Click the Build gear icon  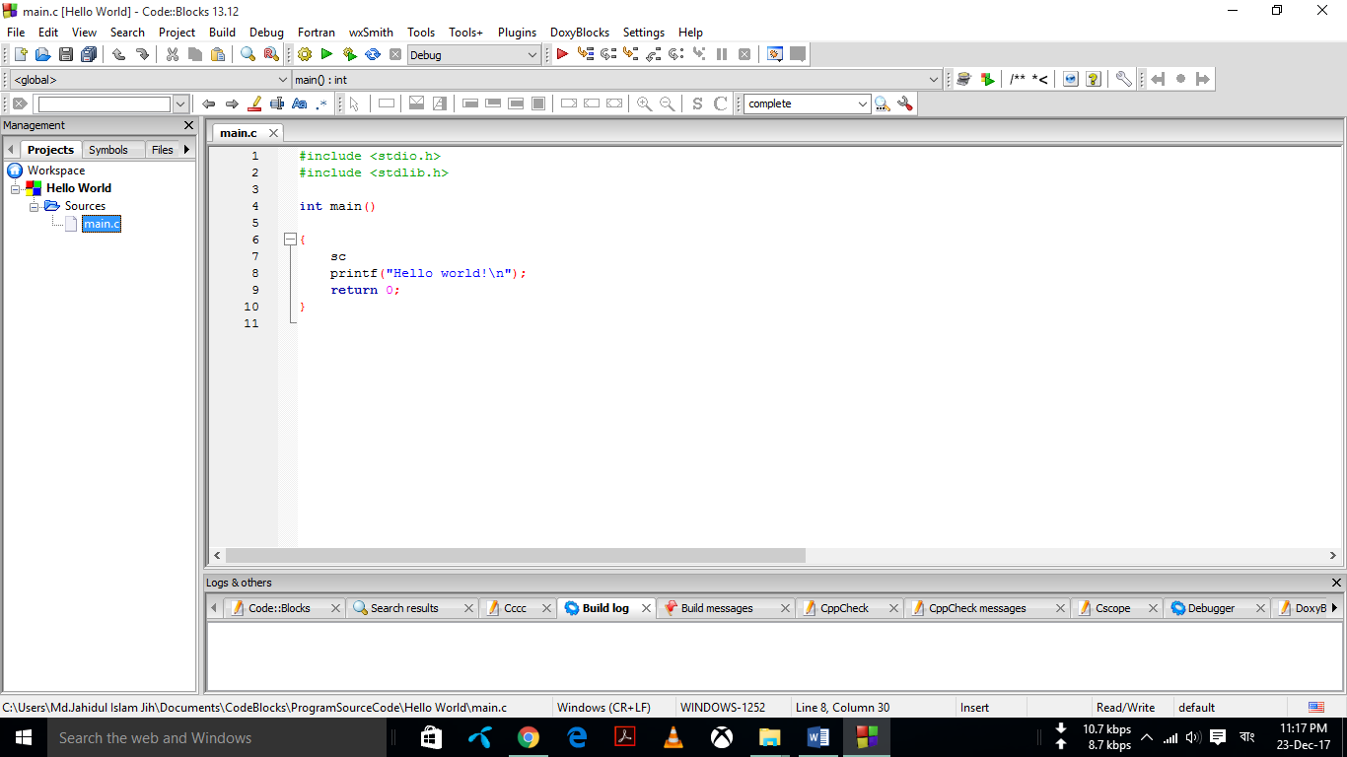(304, 55)
